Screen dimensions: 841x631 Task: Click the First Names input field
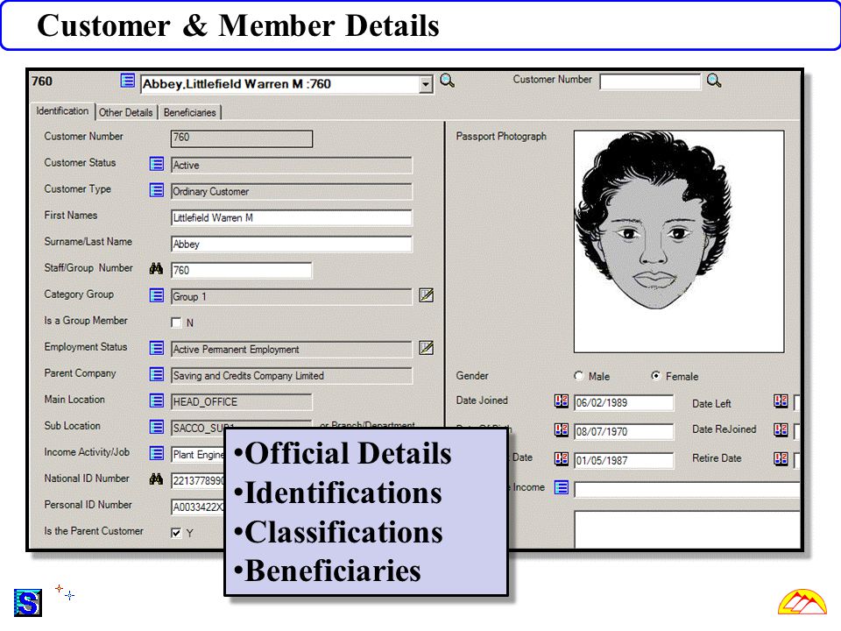291,218
